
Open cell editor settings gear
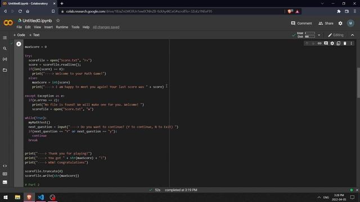(332, 43)
